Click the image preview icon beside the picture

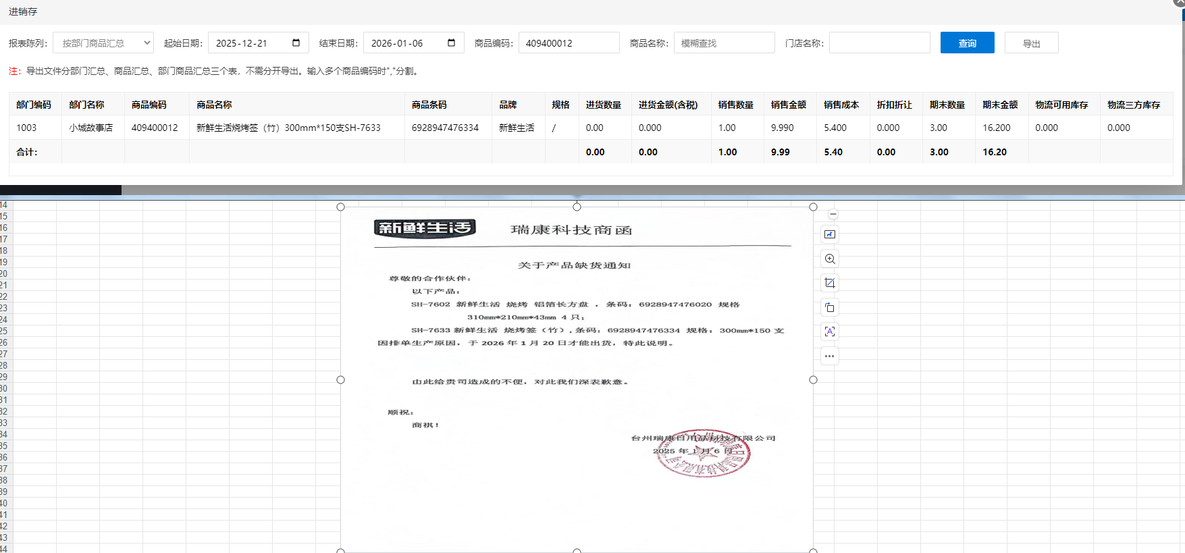830,234
